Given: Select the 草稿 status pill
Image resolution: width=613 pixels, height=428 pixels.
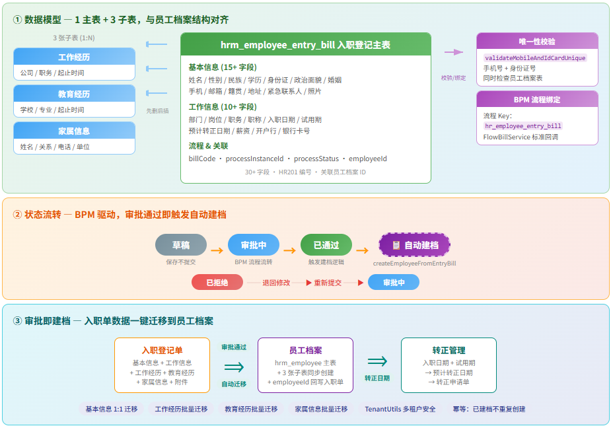Looking at the screenshot, I should point(181,245).
